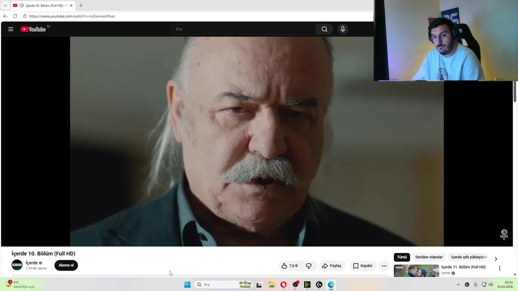Image resolution: width=518 pixels, height=291 pixels.
Task: Open İçerde channel name link
Action: tap(32, 263)
